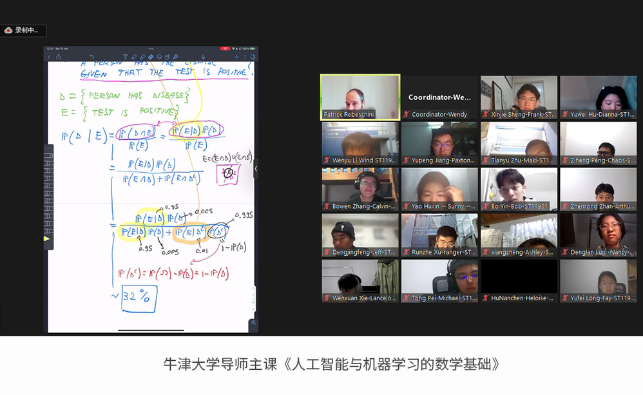This screenshot has height=395, width=643.
Task: Open the page view icon at toolbar right
Action: click(252, 57)
